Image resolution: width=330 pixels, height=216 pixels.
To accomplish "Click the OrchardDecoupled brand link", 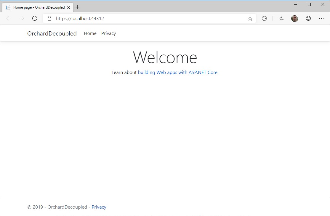I will point(52,33).
